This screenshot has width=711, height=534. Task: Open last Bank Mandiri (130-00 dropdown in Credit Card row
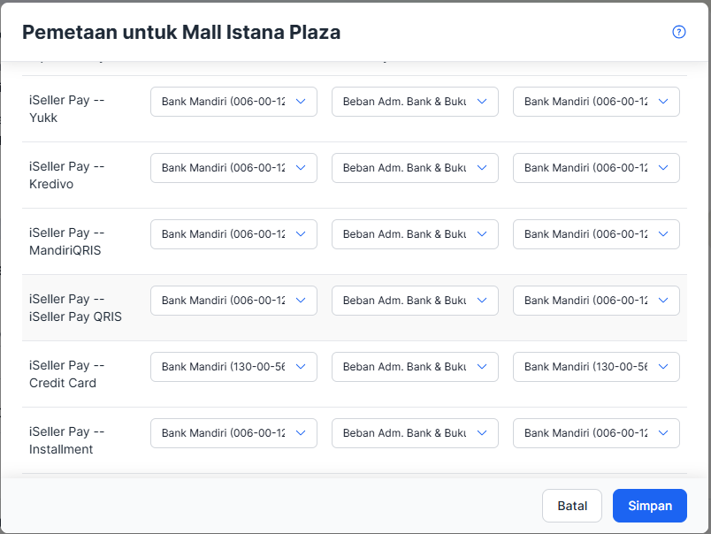(596, 367)
